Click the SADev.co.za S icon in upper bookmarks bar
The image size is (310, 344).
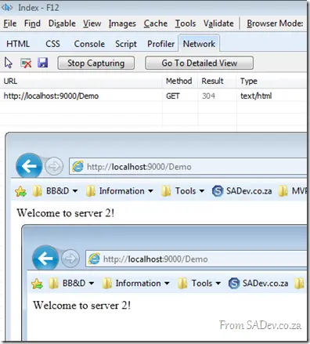click(218, 191)
